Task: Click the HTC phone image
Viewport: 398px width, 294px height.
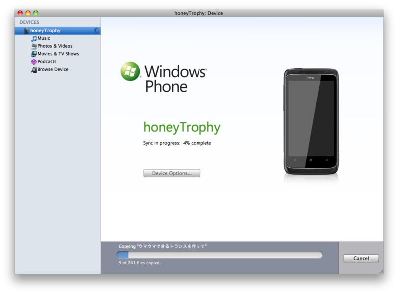Action: tap(311, 121)
